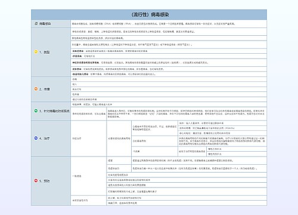The height and width of the screenshot is (215, 298).
Task: Click the orange number 2 badge
Action: click(x=36, y=89)
